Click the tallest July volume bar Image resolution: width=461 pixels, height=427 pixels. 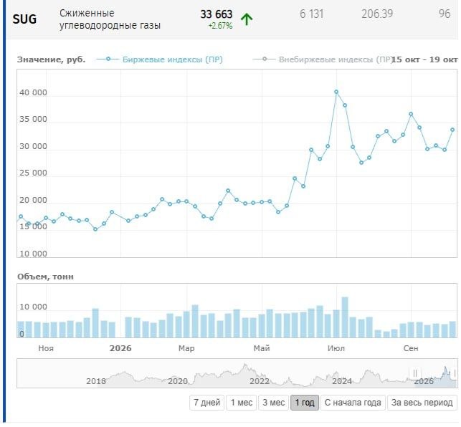point(345,317)
